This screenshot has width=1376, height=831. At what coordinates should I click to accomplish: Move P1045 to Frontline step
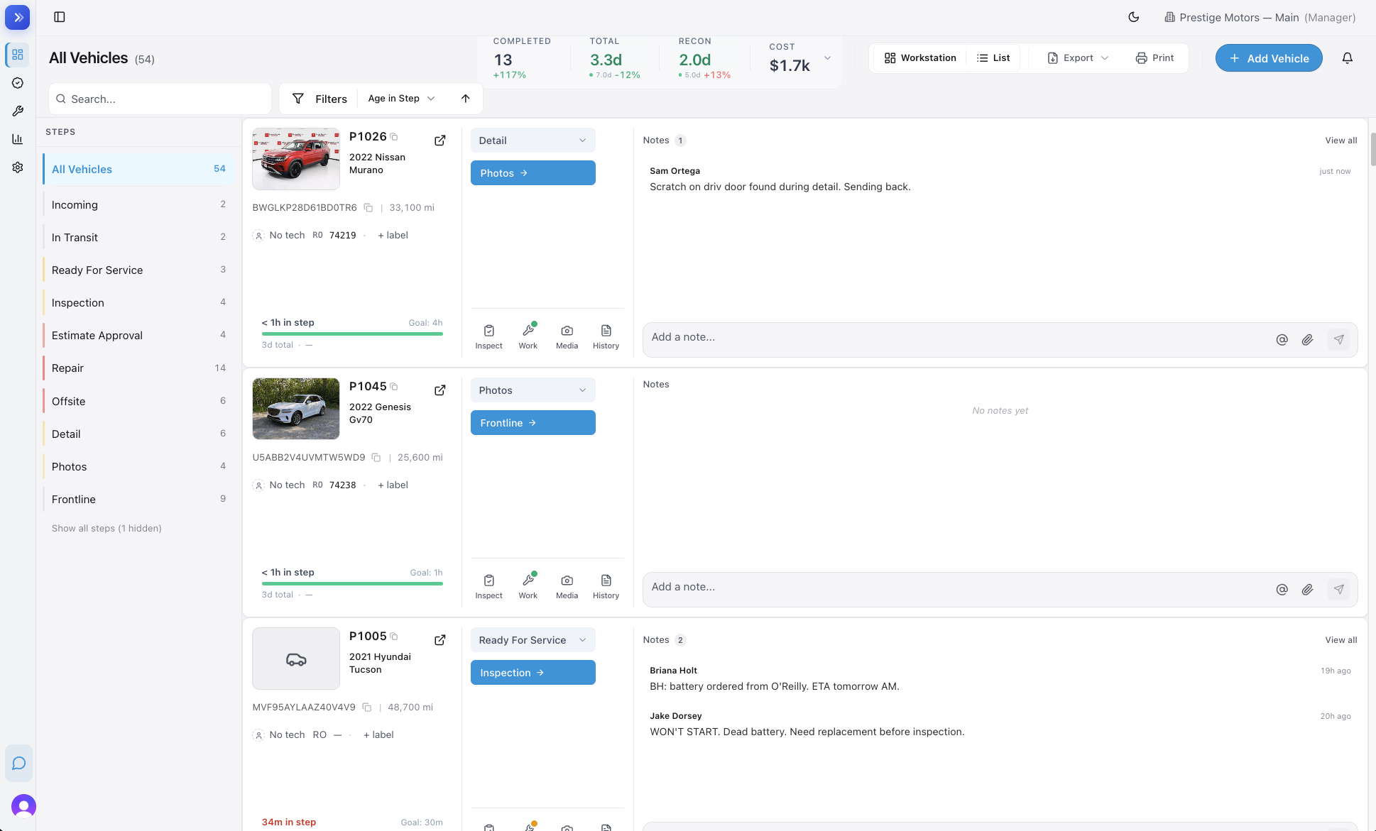coord(533,423)
